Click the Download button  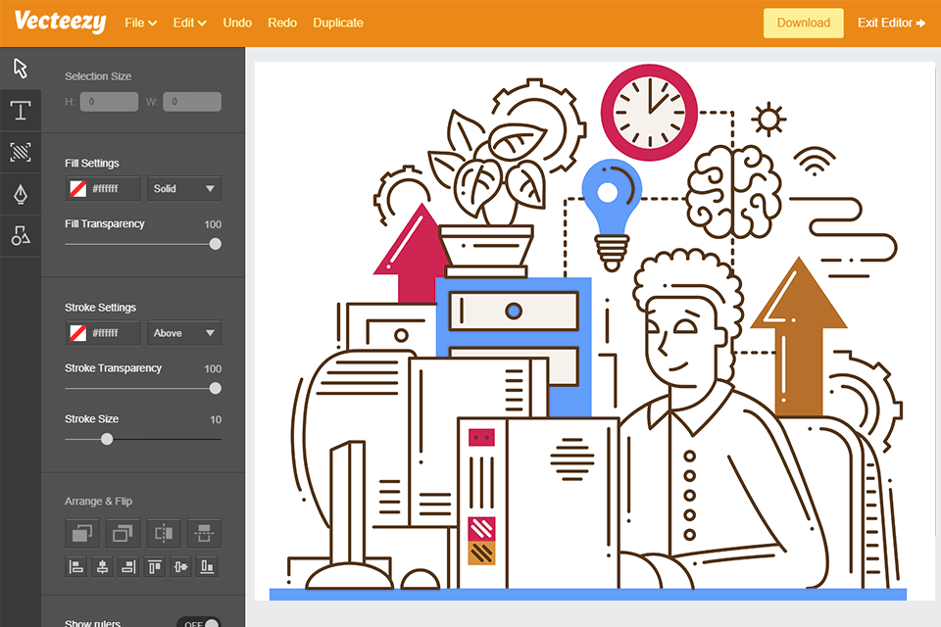point(803,23)
